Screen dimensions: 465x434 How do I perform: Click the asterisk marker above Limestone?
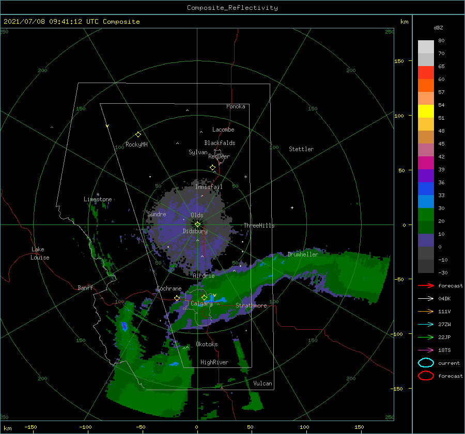[x=98, y=195]
